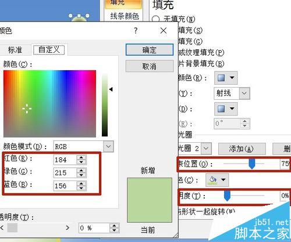Increase the 蓝色 value with up arrow
The image size is (291, 242).
tap(81, 183)
